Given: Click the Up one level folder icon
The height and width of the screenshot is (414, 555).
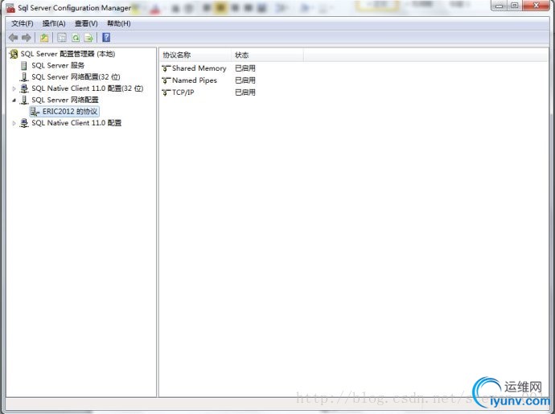Looking at the screenshot, I should pyautogui.click(x=44, y=38).
